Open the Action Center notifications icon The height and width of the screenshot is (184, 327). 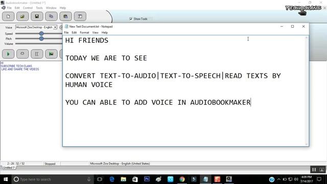pos(319,179)
